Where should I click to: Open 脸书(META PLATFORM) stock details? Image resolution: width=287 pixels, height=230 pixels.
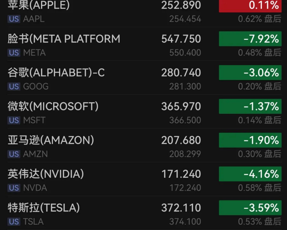pyautogui.click(x=64, y=39)
